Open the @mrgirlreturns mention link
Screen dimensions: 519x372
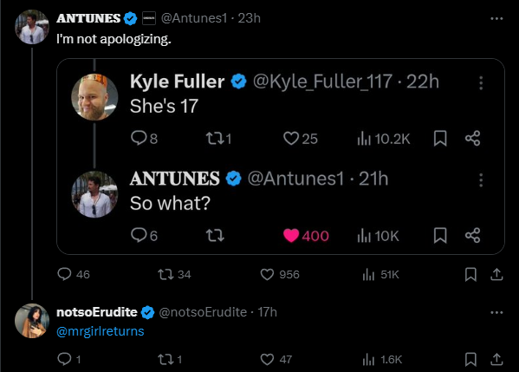pyautogui.click(x=101, y=331)
